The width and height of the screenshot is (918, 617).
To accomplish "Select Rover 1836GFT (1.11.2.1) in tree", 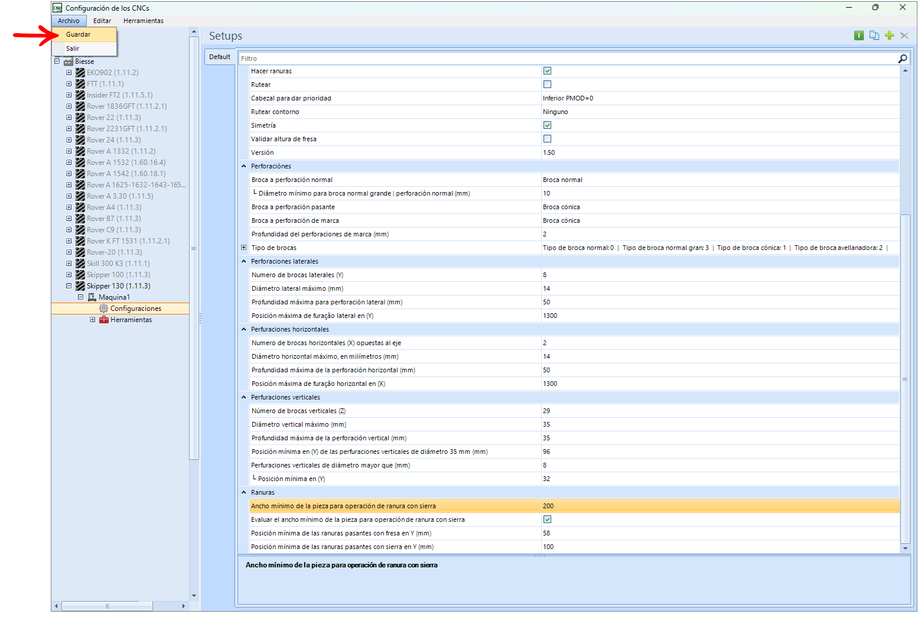I will (127, 106).
